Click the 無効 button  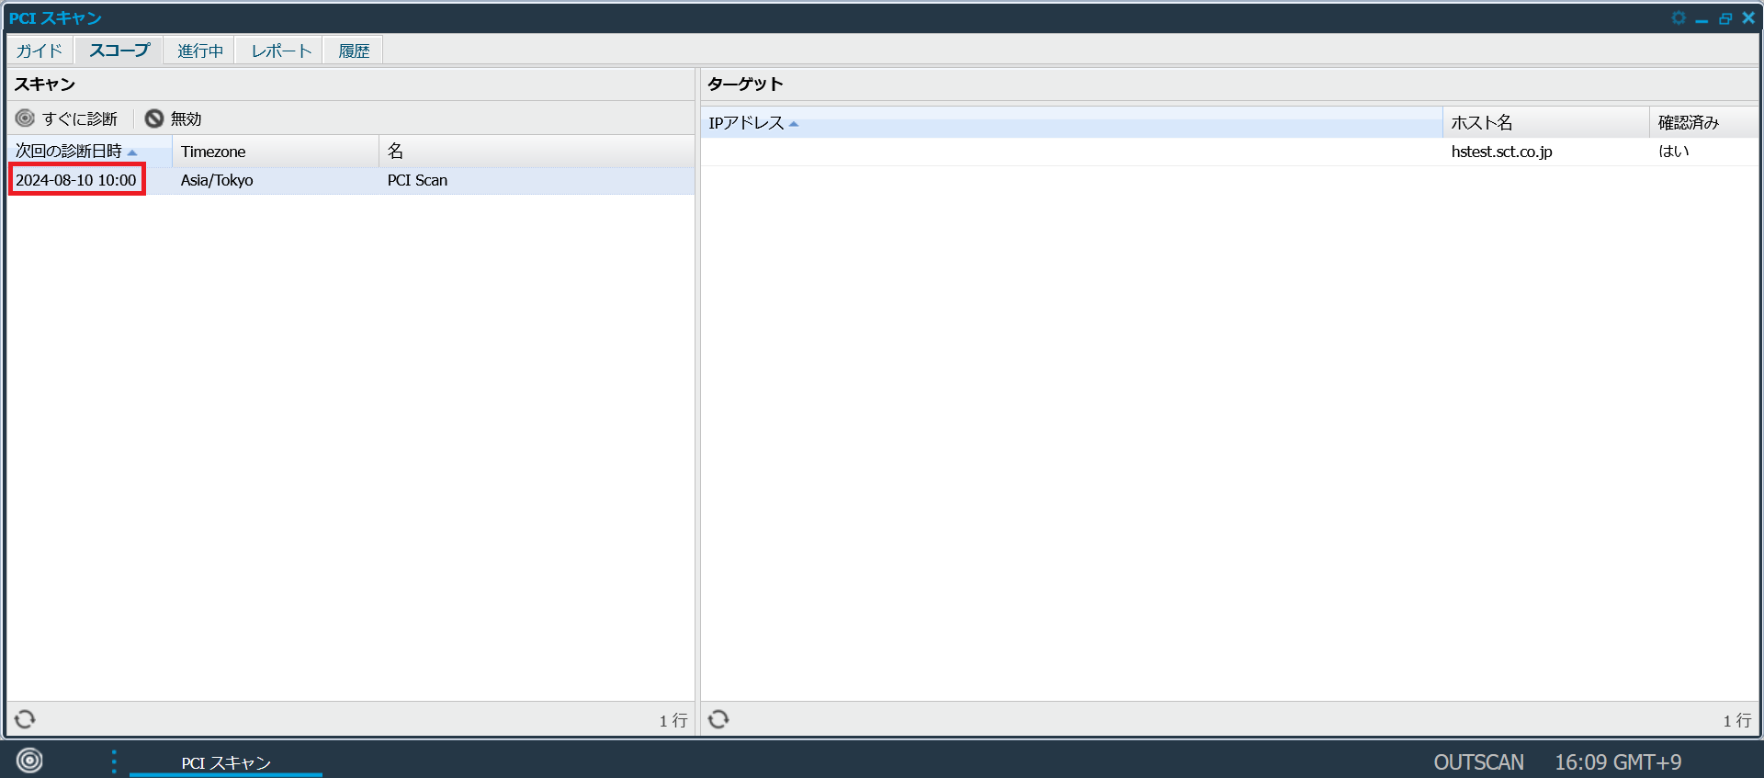[174, 118]
